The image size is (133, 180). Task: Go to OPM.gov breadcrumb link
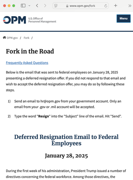[12, 38]
